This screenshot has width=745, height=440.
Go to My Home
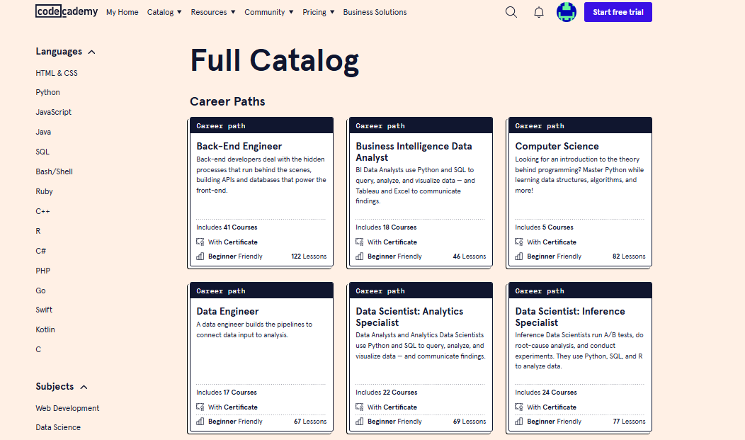pyautogui.click(x=122, y=12)
